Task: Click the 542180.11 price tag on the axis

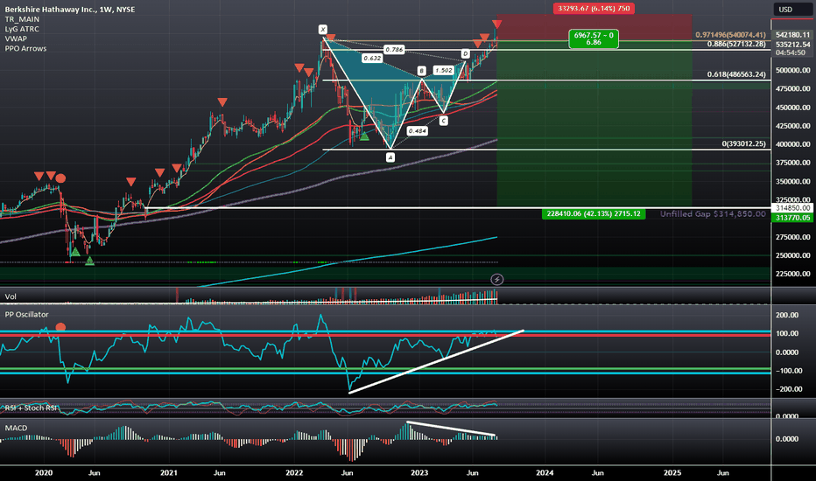Action: (x=792, y=35)
